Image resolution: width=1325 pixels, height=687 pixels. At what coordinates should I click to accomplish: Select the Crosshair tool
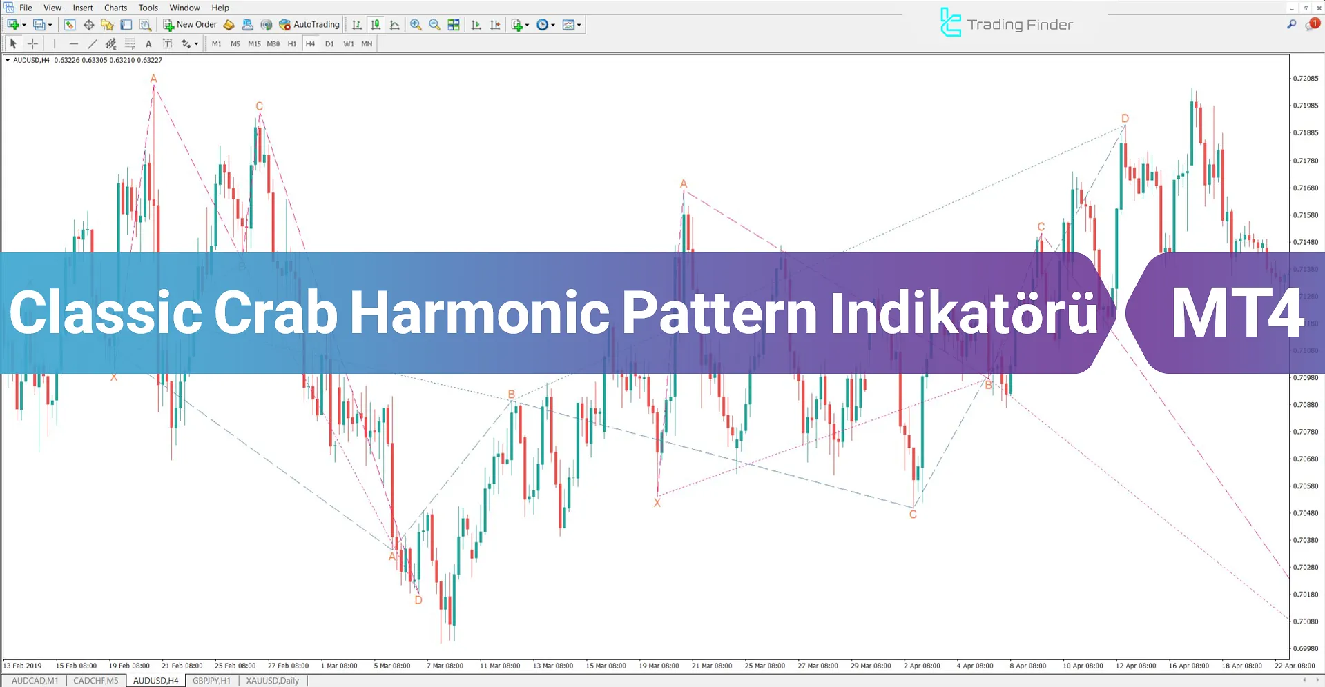(32, 43)
